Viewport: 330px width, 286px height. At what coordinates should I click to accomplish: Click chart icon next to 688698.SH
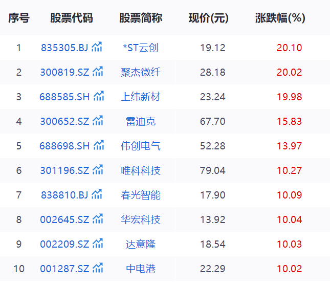[99, 146]
